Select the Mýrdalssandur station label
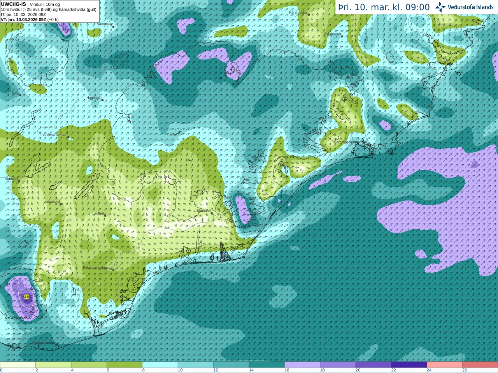The width and height of the screenshot is (498, 373). pyautogui.click(x=44, y=343)
